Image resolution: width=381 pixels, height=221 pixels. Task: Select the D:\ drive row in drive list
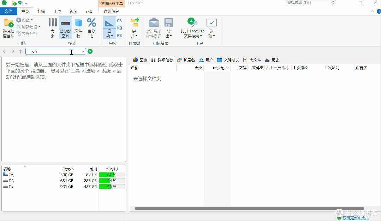[x=64, y=181]
